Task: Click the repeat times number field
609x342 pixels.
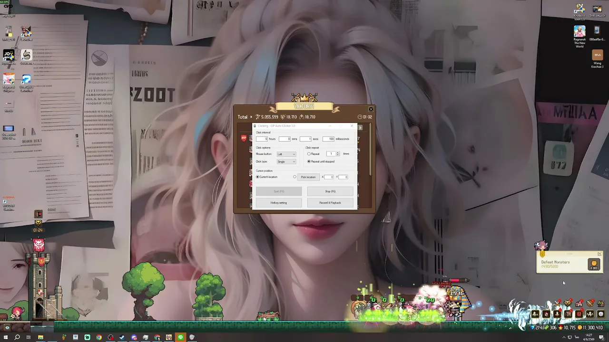Action: (x=331, y=154)
